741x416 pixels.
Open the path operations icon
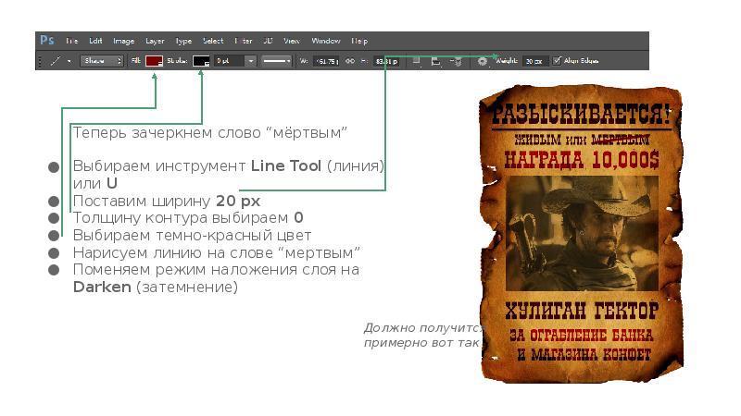(416, 61)
